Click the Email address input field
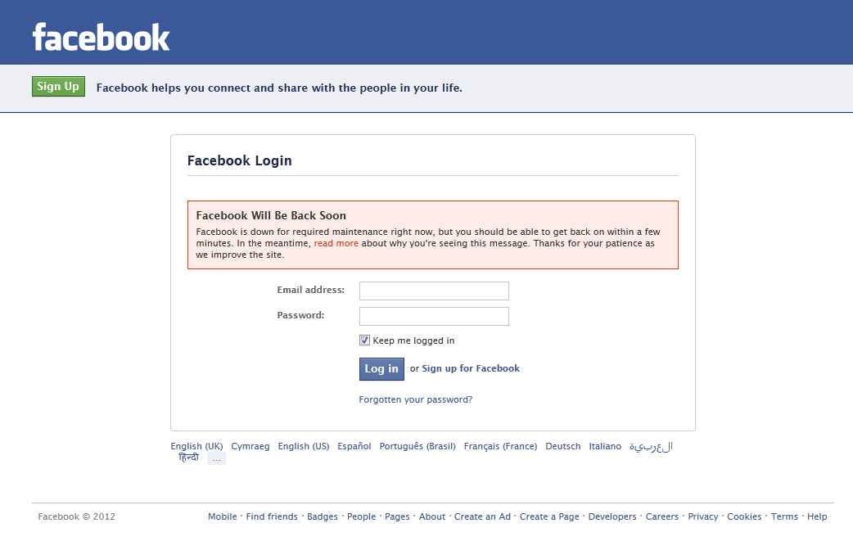The height and width of the screenshot is (559, 853). coord(434,291)
